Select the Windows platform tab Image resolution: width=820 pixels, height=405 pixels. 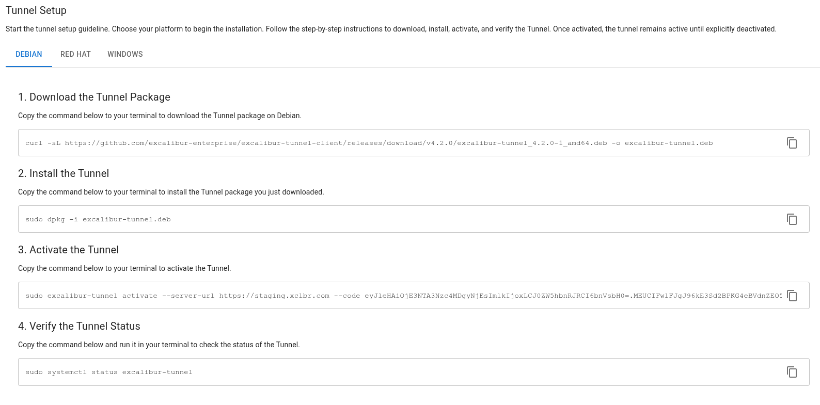click(x=125, y=54)
